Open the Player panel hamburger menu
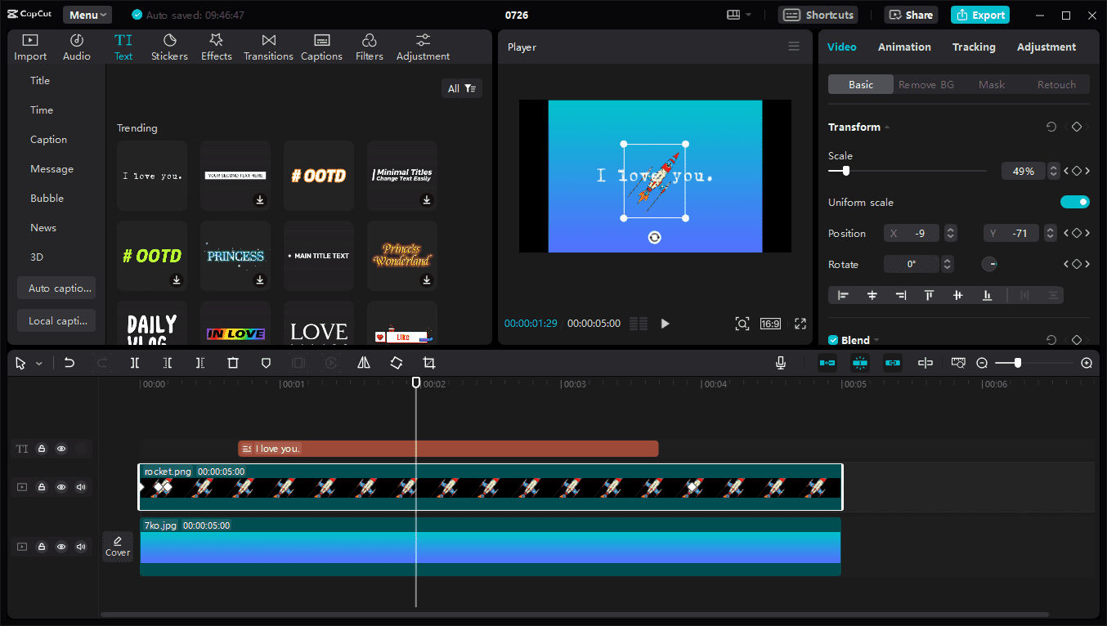This screenshot has height=626, width=1107. point(794,47)
